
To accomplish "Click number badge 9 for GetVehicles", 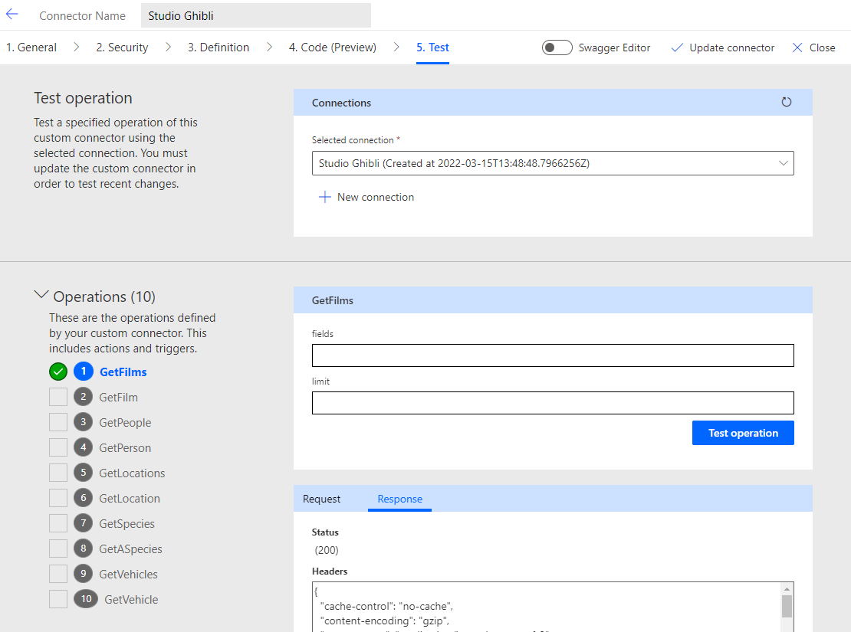I will click(83, 574).
